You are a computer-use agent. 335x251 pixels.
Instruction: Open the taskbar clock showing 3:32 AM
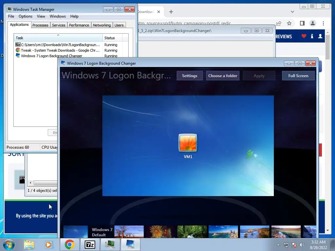318,245
